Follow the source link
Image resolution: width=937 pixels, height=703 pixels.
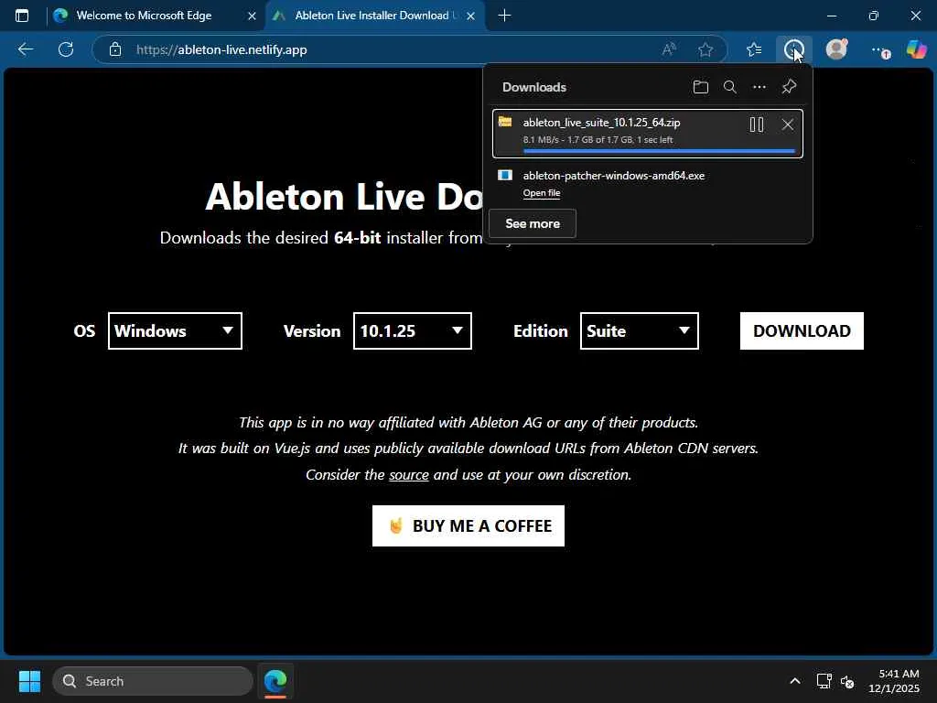tap(409, 475)
